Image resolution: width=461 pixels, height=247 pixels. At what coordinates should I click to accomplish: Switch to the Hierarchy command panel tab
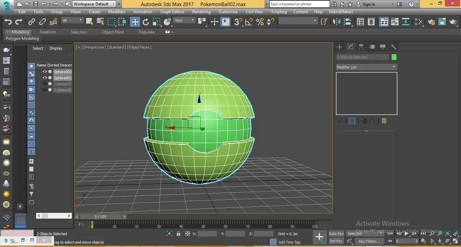pyautogui.click(x=361, y=47)
